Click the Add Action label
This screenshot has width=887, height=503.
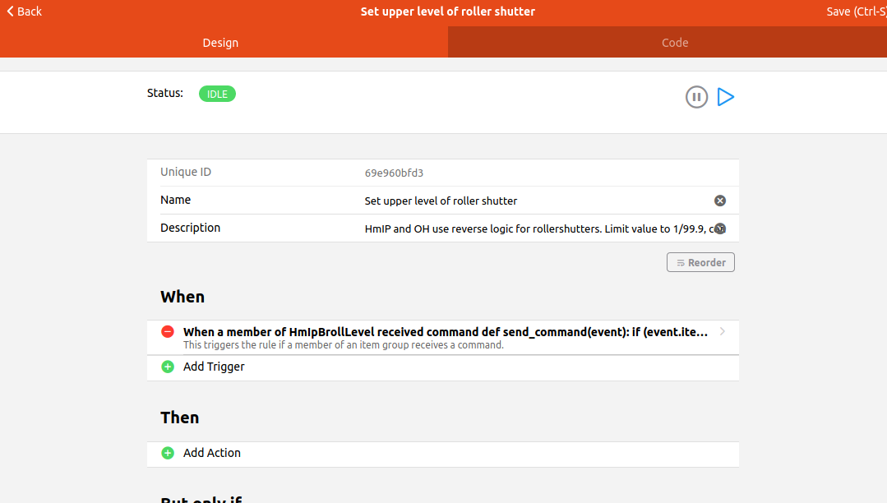tap(212, 453)
